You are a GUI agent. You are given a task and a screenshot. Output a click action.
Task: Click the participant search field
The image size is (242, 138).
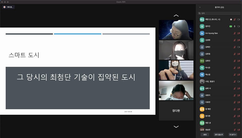click(x=219, y=13)
